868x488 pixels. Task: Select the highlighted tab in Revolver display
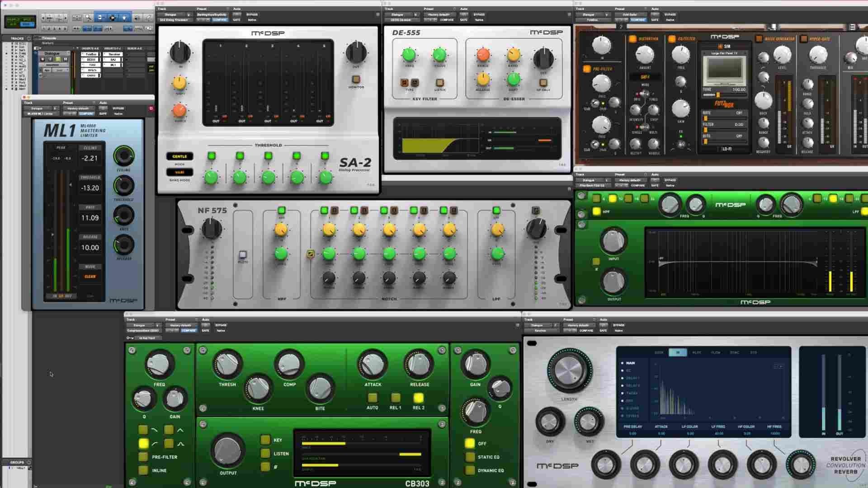[678, 352]
